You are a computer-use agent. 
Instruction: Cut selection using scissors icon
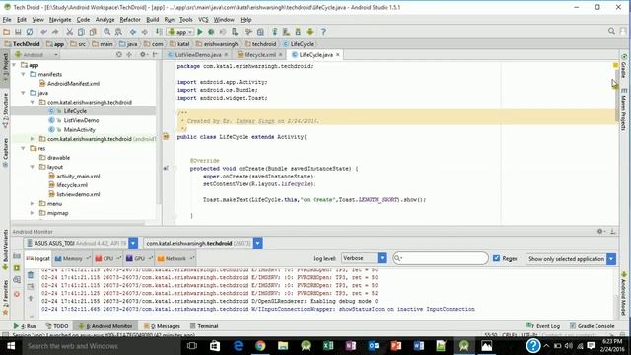[x=70, y=32]
